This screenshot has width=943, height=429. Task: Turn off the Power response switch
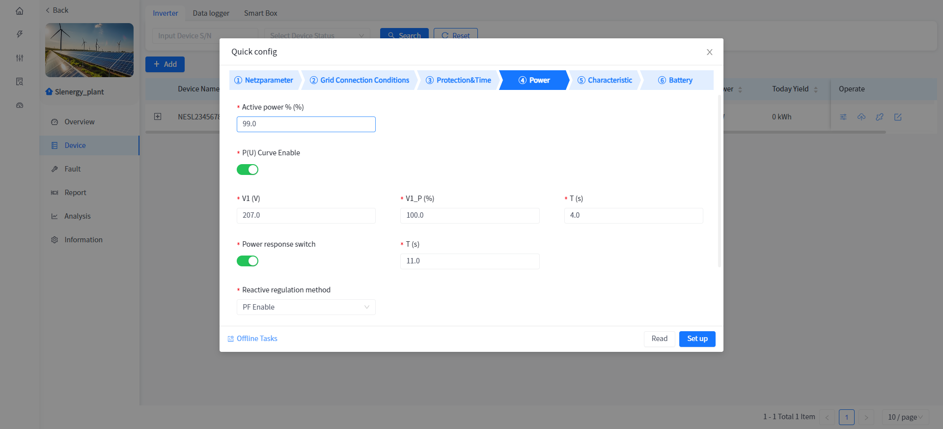[x=248, y=261]
